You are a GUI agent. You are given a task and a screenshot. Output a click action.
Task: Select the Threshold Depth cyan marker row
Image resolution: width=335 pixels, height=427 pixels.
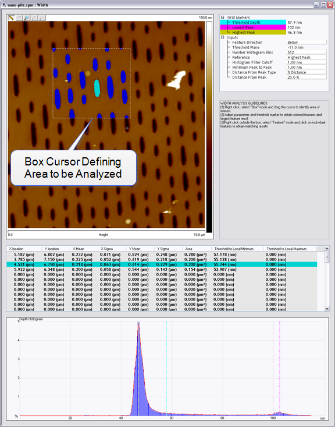tap(253, 22)
